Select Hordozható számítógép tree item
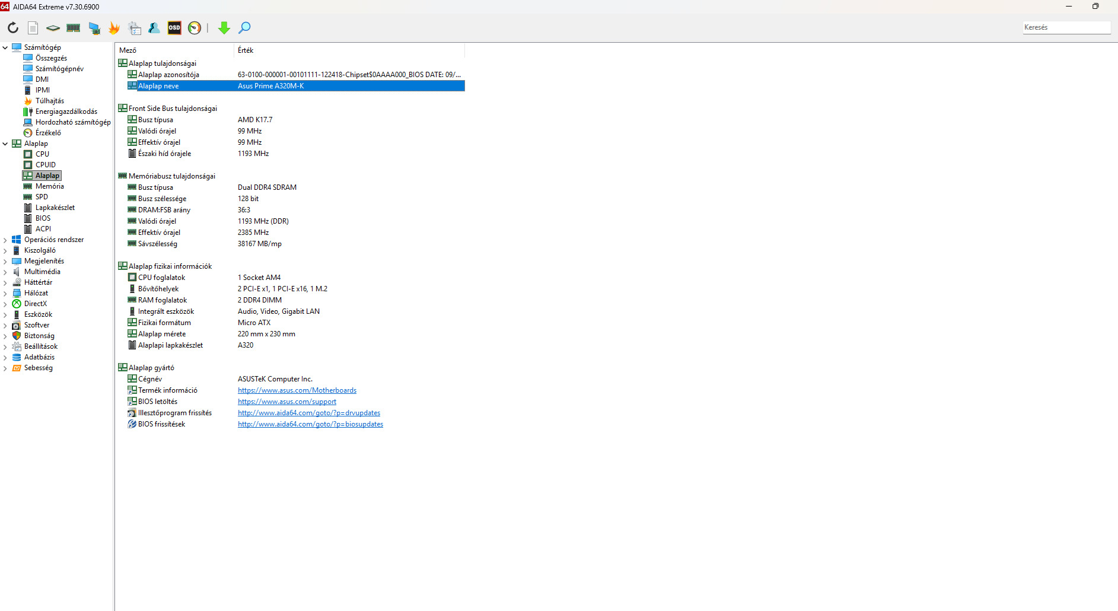Screen dimensions: 1118x611 click(73, 122)
